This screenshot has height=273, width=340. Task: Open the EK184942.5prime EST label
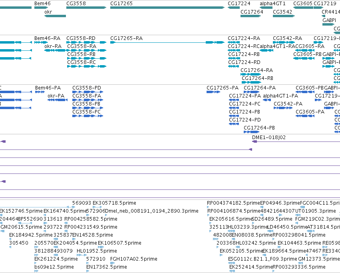[x=31, y=235]
